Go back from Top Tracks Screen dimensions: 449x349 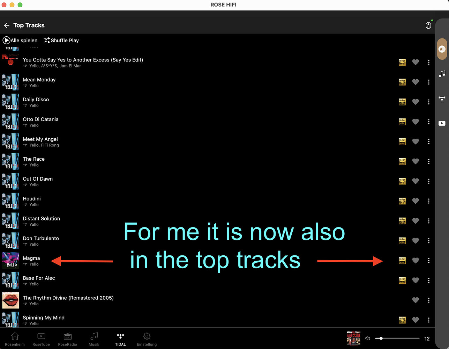tap(7, 26)
